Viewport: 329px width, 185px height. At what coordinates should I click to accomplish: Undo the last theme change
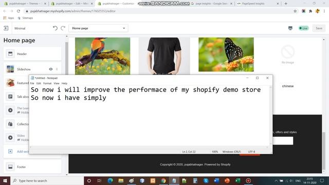[x=55, y=28]
